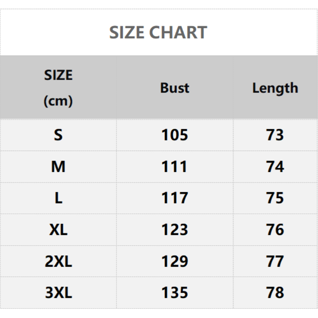Click length value 73
Image resolution: width=318 pixels, height=318 pixels.
click(275, 135)
